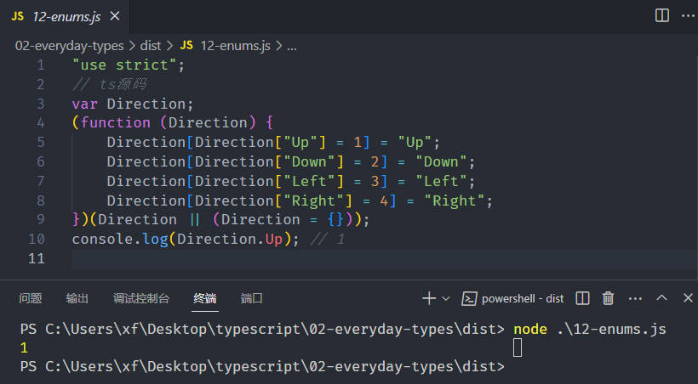Click line number 1 in gutter

[41, 65]
